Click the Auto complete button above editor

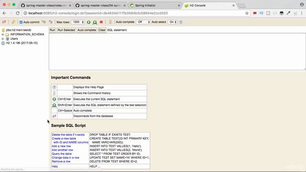(87, 30)
